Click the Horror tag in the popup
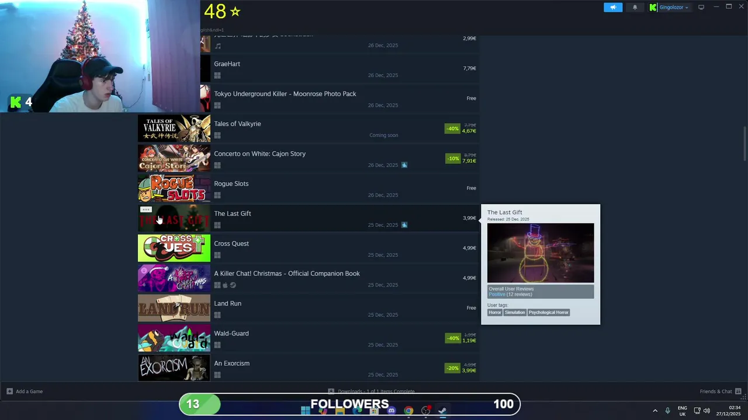This screenshot has height=420, width=748. pos(495,313)
